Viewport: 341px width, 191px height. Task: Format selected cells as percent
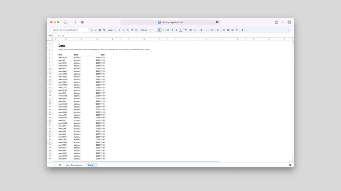point(124,30)
